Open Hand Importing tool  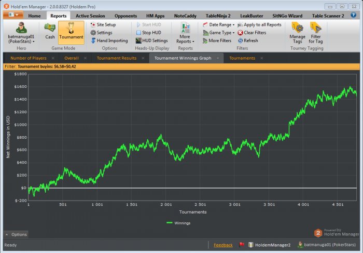pyautogui.click(x=111, y=41)
